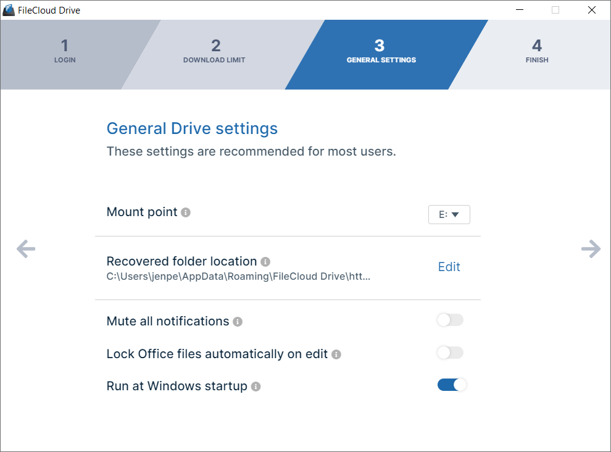
Task: Open the mount point drive letter dropdown
Action: coord(449,214)
